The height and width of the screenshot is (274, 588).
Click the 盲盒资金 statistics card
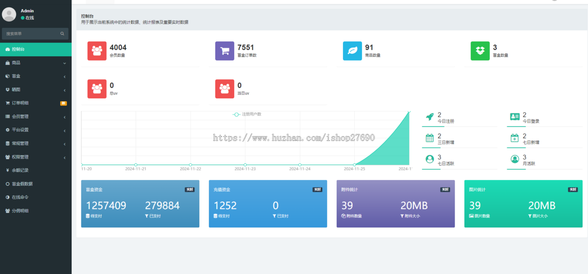140,204
